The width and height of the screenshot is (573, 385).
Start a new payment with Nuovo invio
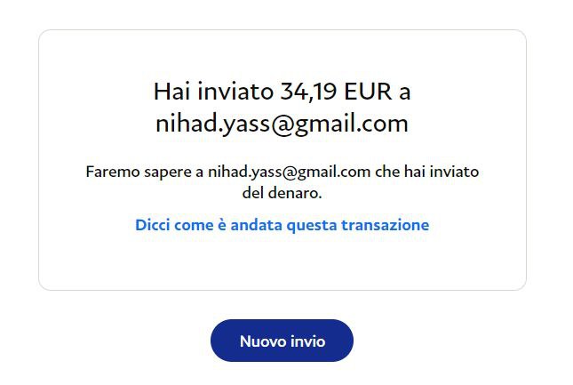(282, 341)
